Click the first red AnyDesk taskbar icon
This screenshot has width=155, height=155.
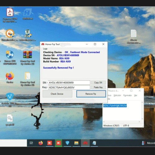click(50, 143)
